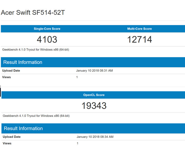
Task: Click the first Result Information header
Action: pyautogui.click(x=23, y=62)
